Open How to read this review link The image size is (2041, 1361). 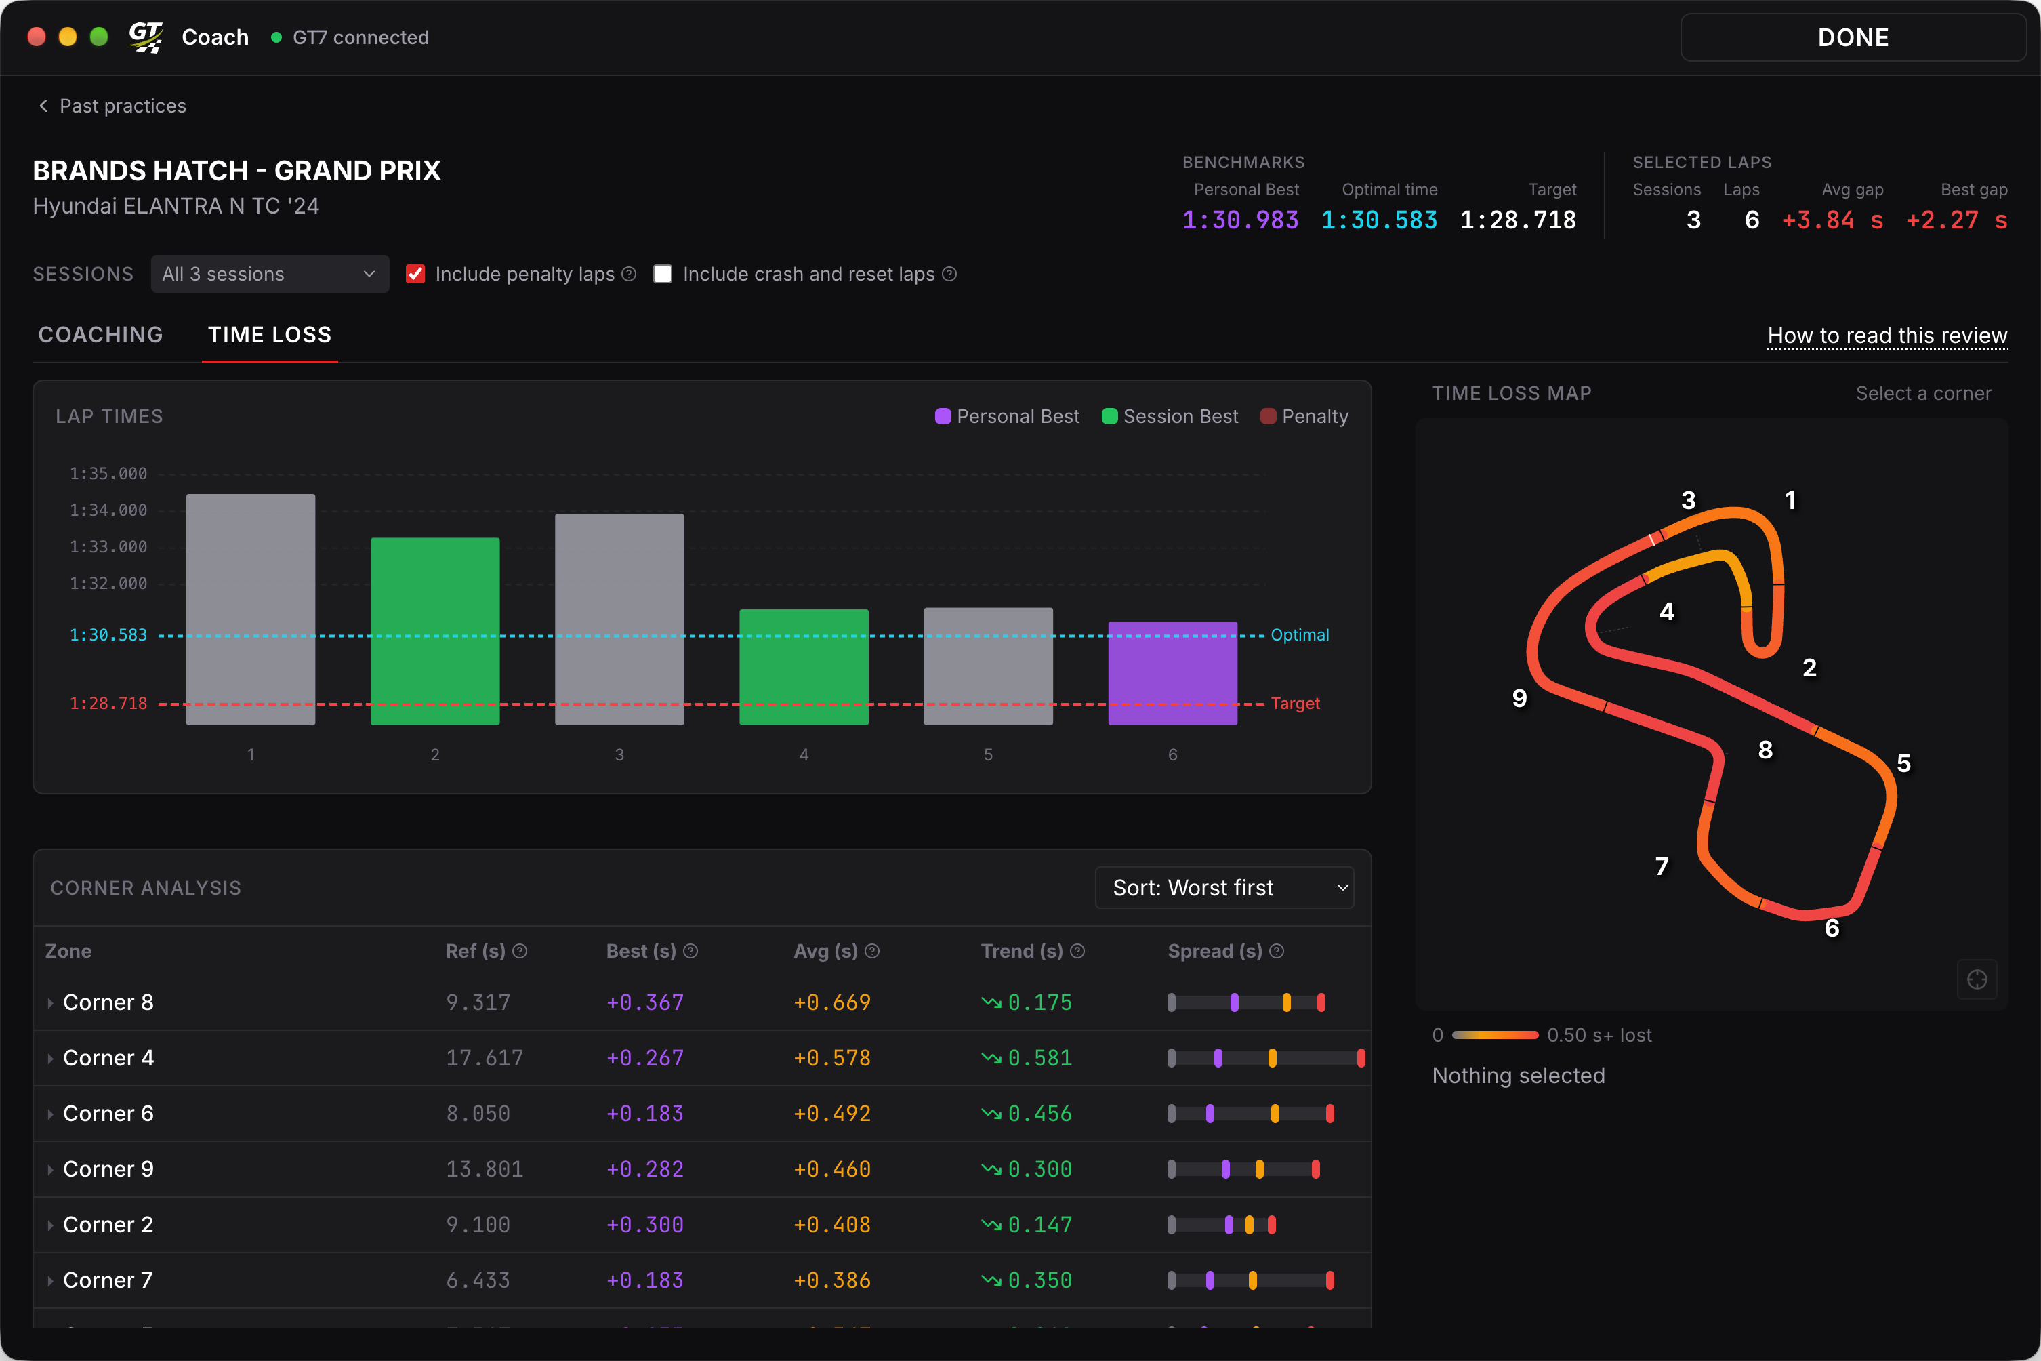pyautogui.click(x=1887, y=336)
